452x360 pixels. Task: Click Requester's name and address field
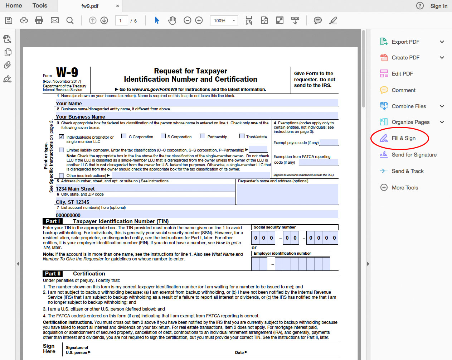click(288, 194)
